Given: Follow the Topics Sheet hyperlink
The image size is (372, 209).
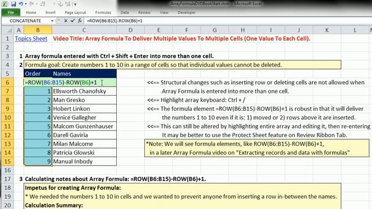Looking at the screenshot, I should (31, 39).
